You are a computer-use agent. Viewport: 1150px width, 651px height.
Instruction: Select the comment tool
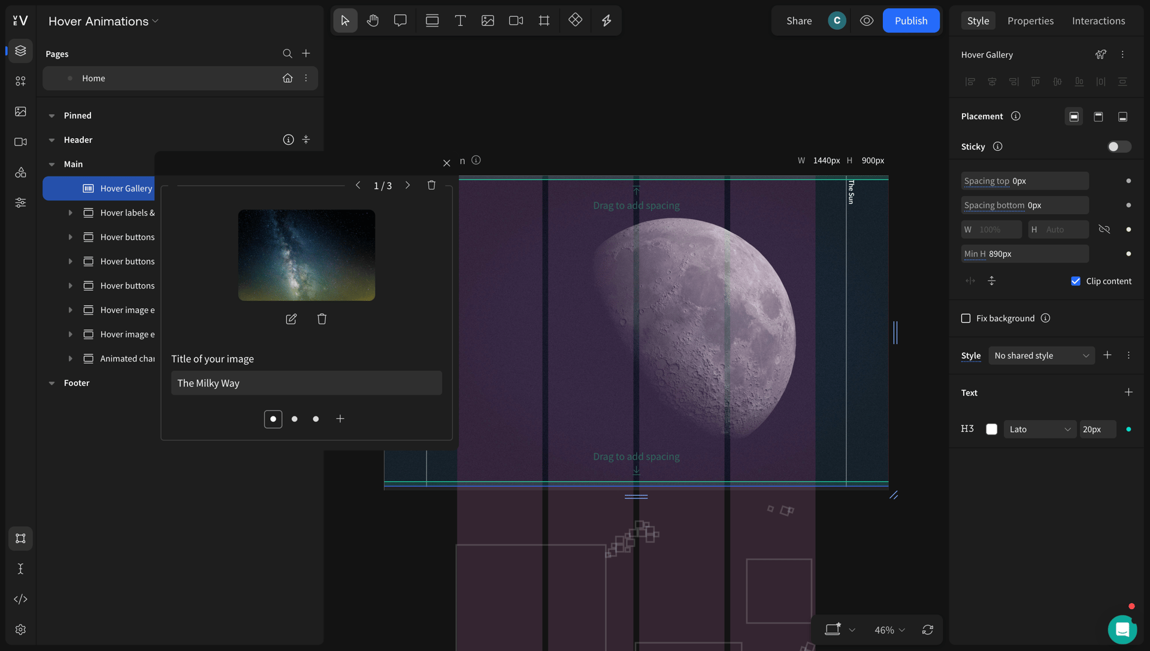pyautogui.click(x=400, y=21)
